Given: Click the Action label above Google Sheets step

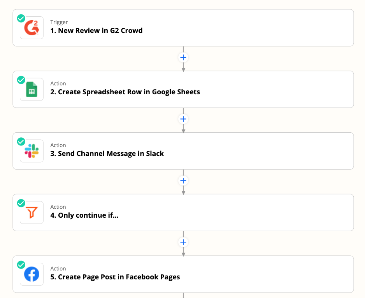Looking at the screenshot, I should (x=58, y=83).
